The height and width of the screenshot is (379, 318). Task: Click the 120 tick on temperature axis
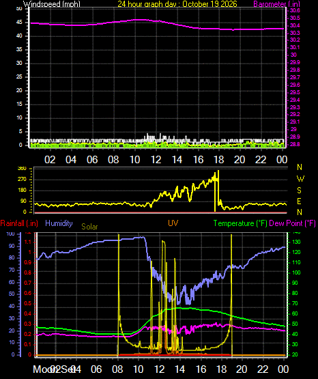296,253
